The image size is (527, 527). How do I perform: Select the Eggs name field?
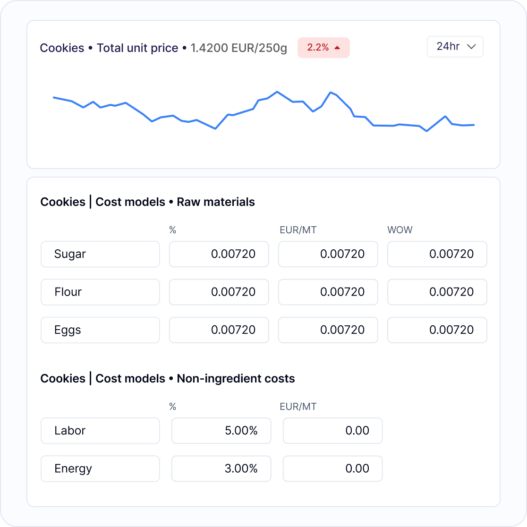(100, 330)
